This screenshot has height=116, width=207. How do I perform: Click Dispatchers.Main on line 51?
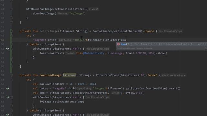tap(66, 49)
